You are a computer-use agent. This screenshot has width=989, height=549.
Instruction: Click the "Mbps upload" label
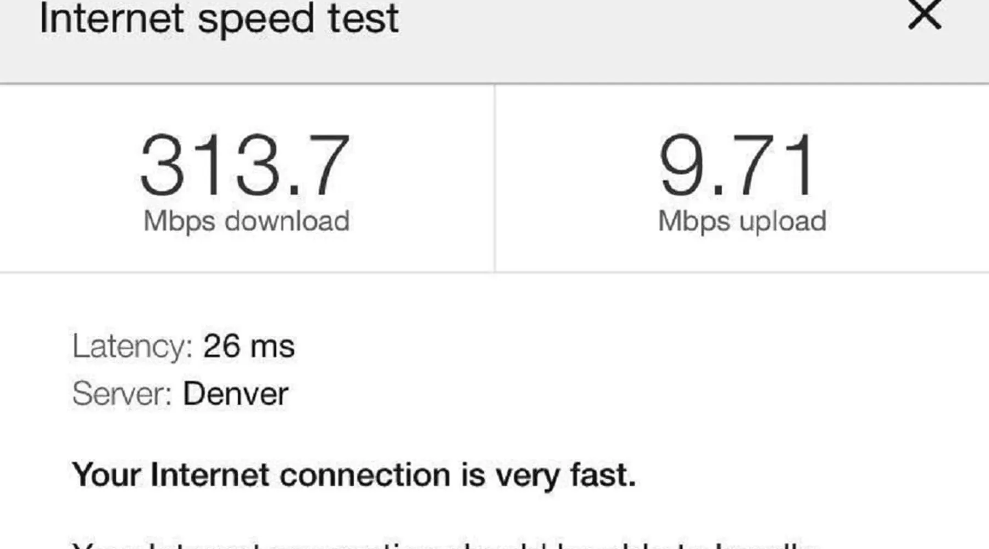[x=742, y=221]
